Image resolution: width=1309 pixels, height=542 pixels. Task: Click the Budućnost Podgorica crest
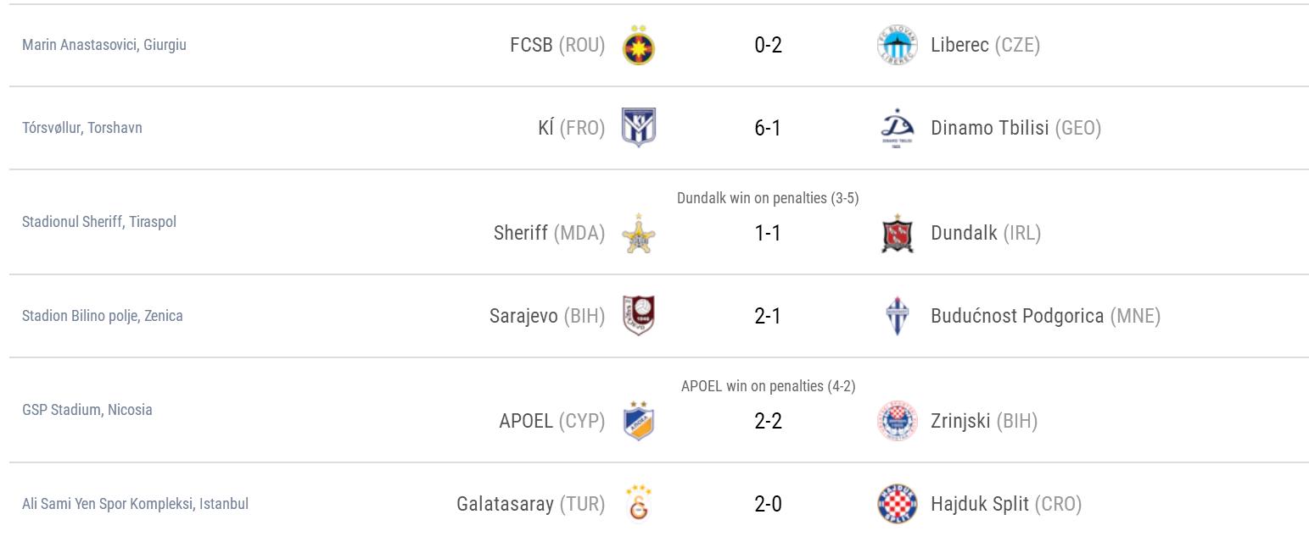click(897, 317)
